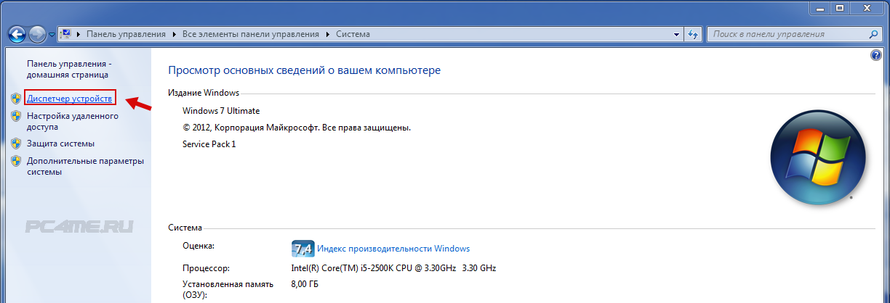
Task: Click the shield icon beside 'Диспетчер устройств'
Action: coord(16,98)
